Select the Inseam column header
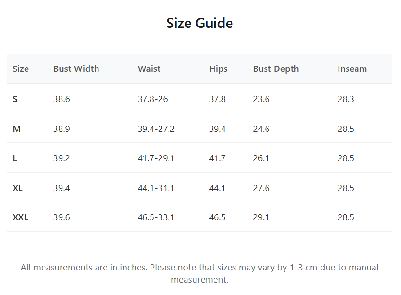This screenshot has height=295, width=401. coord(352,69)
